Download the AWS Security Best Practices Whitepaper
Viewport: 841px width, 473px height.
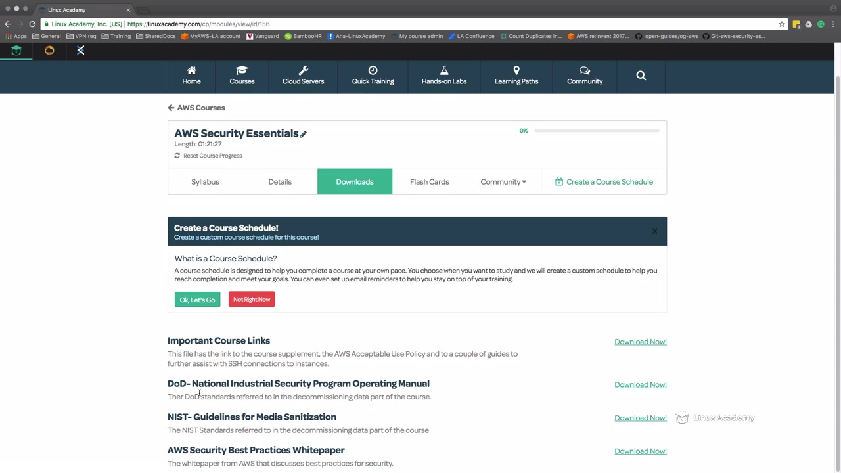(641, 451)
